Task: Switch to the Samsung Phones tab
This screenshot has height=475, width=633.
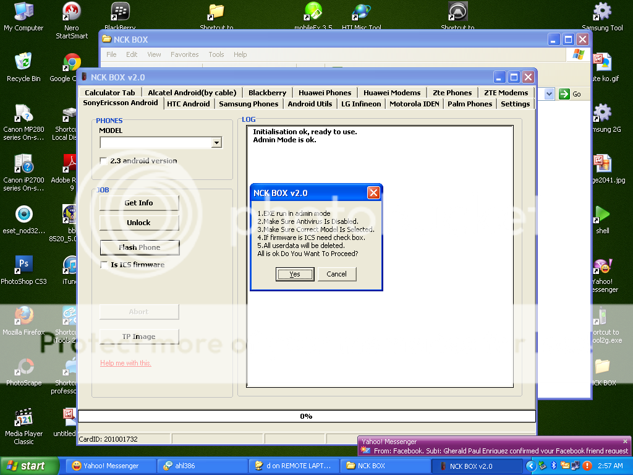Action: [x=249, y=104]
